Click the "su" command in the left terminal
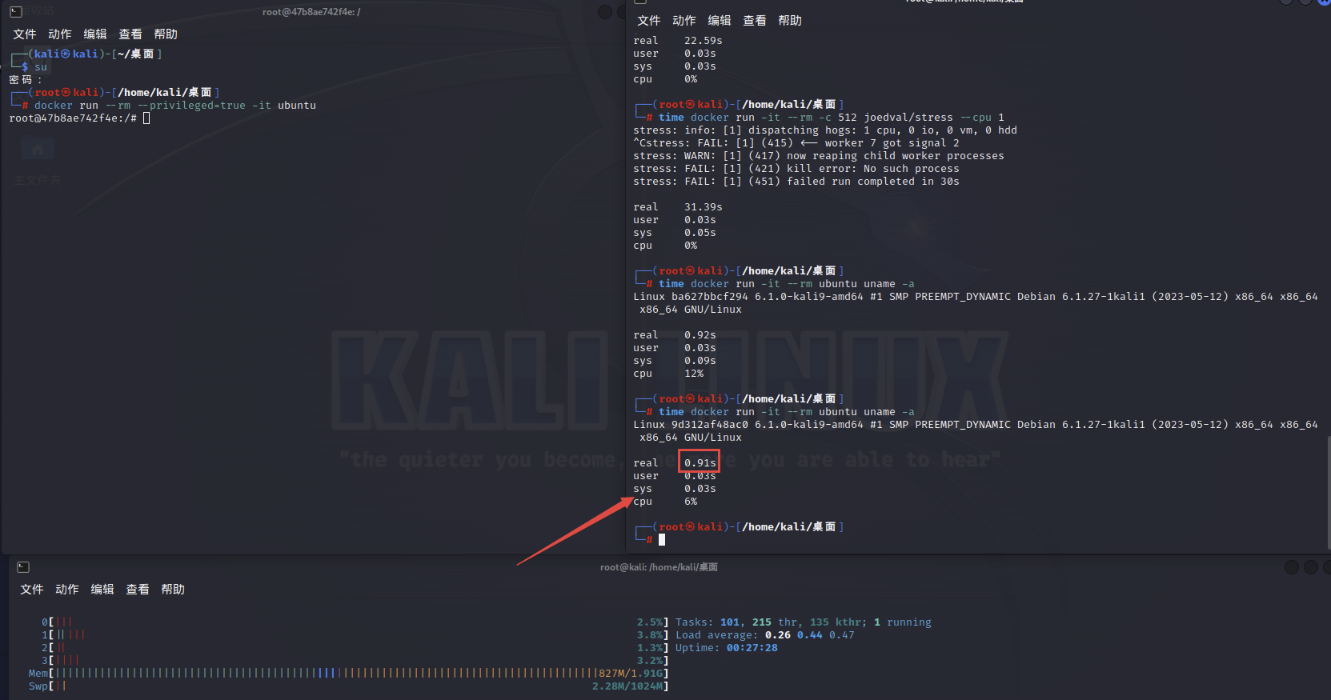This screenshot has width=1331, height=700. tap(41, 67)
